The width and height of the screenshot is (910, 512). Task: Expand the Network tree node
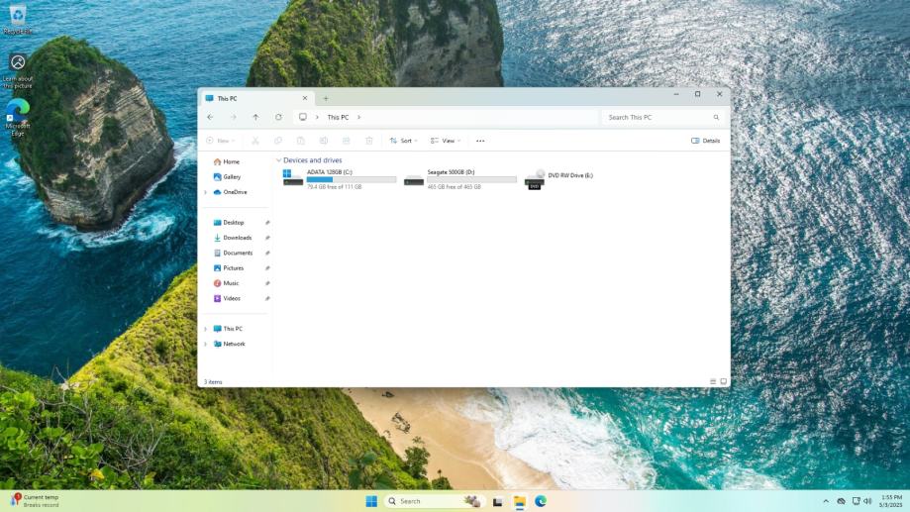(x=205, y=345)
